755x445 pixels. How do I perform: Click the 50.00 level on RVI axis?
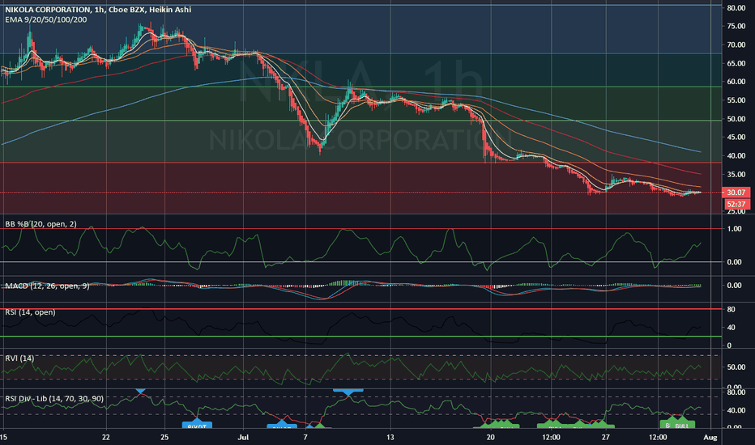pyautogui.click(x=736, y=367)
